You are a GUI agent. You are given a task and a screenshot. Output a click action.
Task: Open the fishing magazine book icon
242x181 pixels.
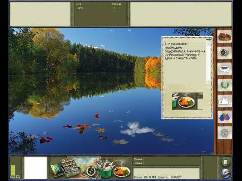(57, 170)
